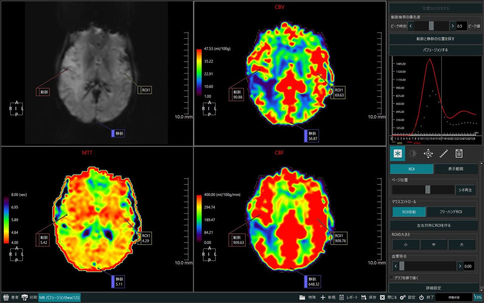Click the time-intensity curve graph

[436, 100]
